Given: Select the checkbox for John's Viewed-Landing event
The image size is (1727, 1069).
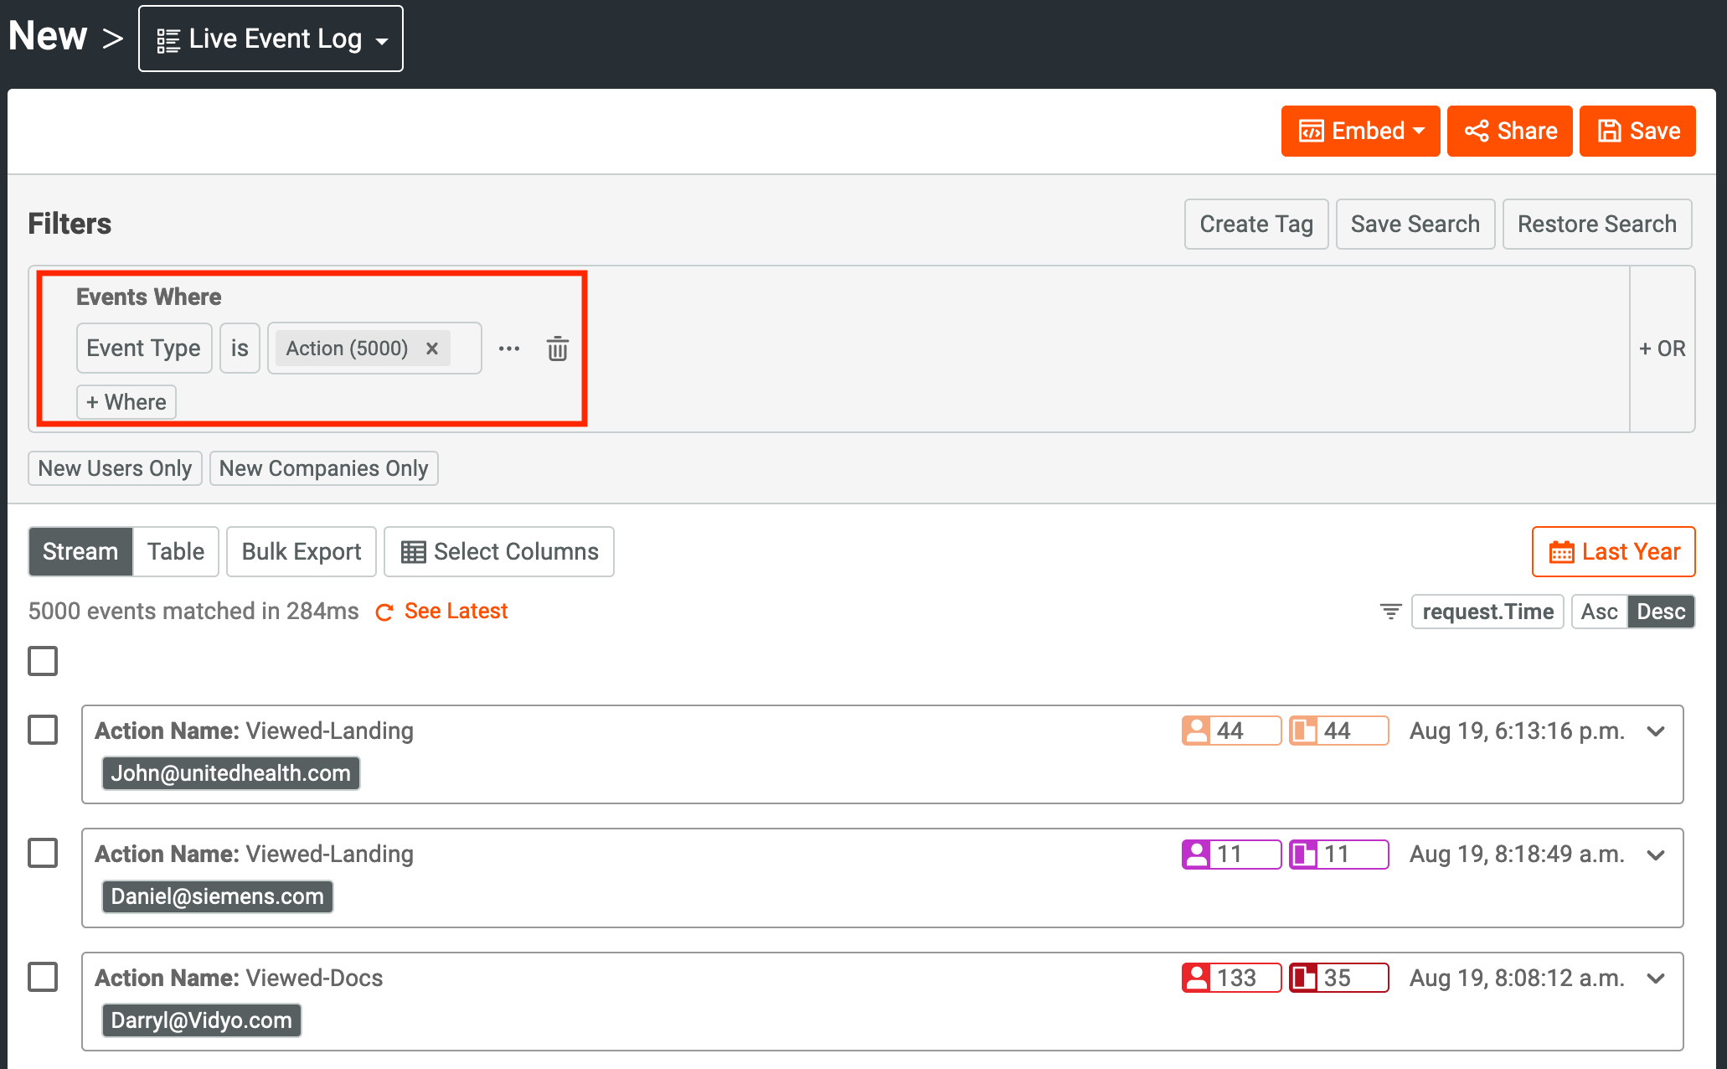Looking at the screenshot, I should (43, 730).
